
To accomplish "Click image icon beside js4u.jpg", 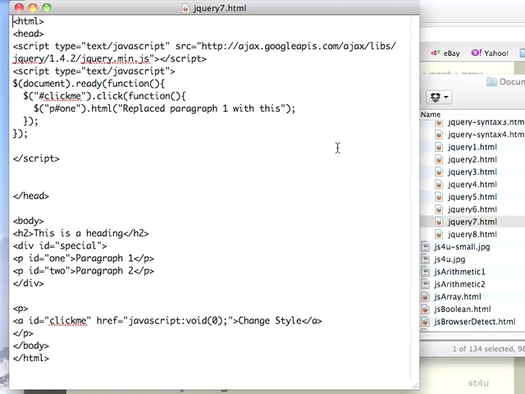I will 425,259.
